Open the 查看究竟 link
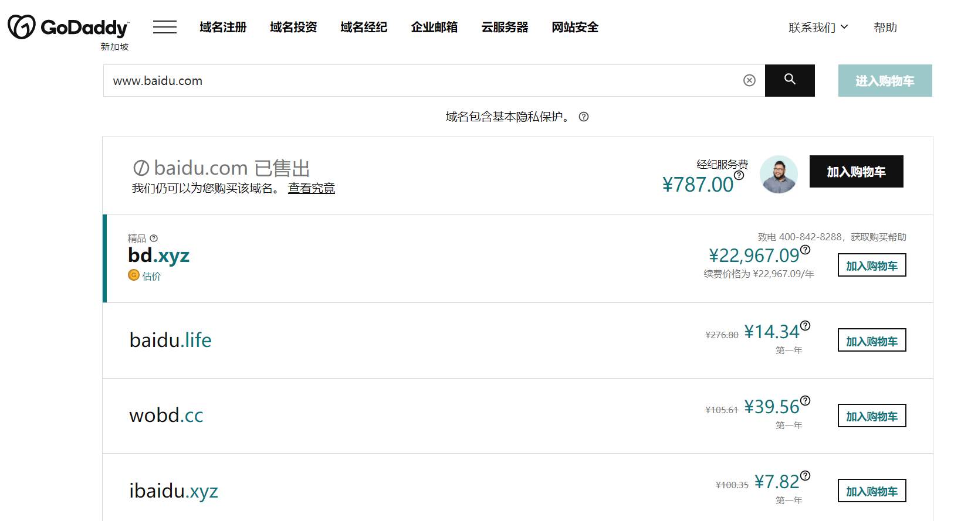This screenshot has width=961, height=521. (x=311, y=188)
